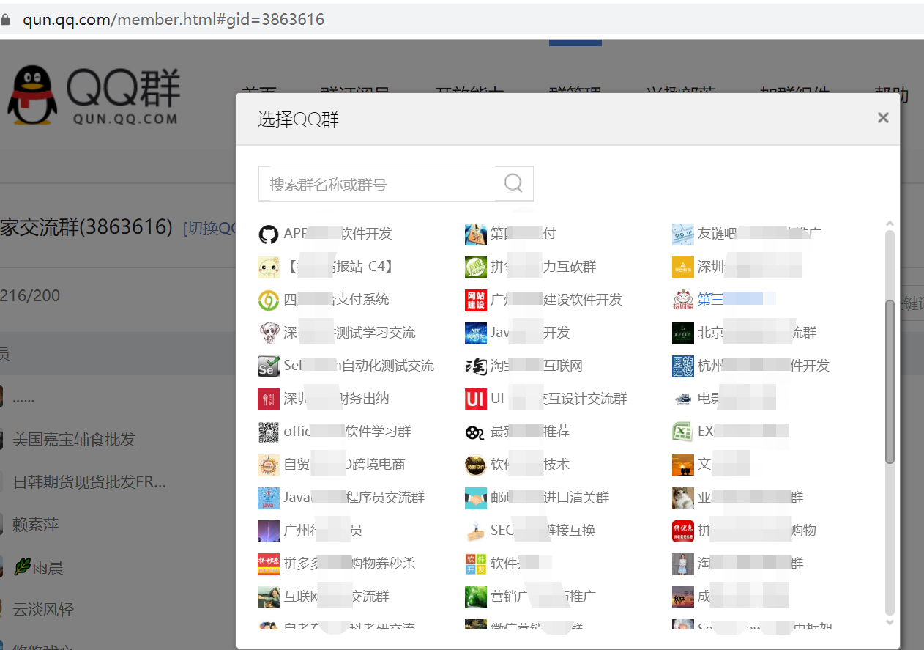Click the red UI icon of UI设计交流群
924x650 pixels.
pos(475,399)
